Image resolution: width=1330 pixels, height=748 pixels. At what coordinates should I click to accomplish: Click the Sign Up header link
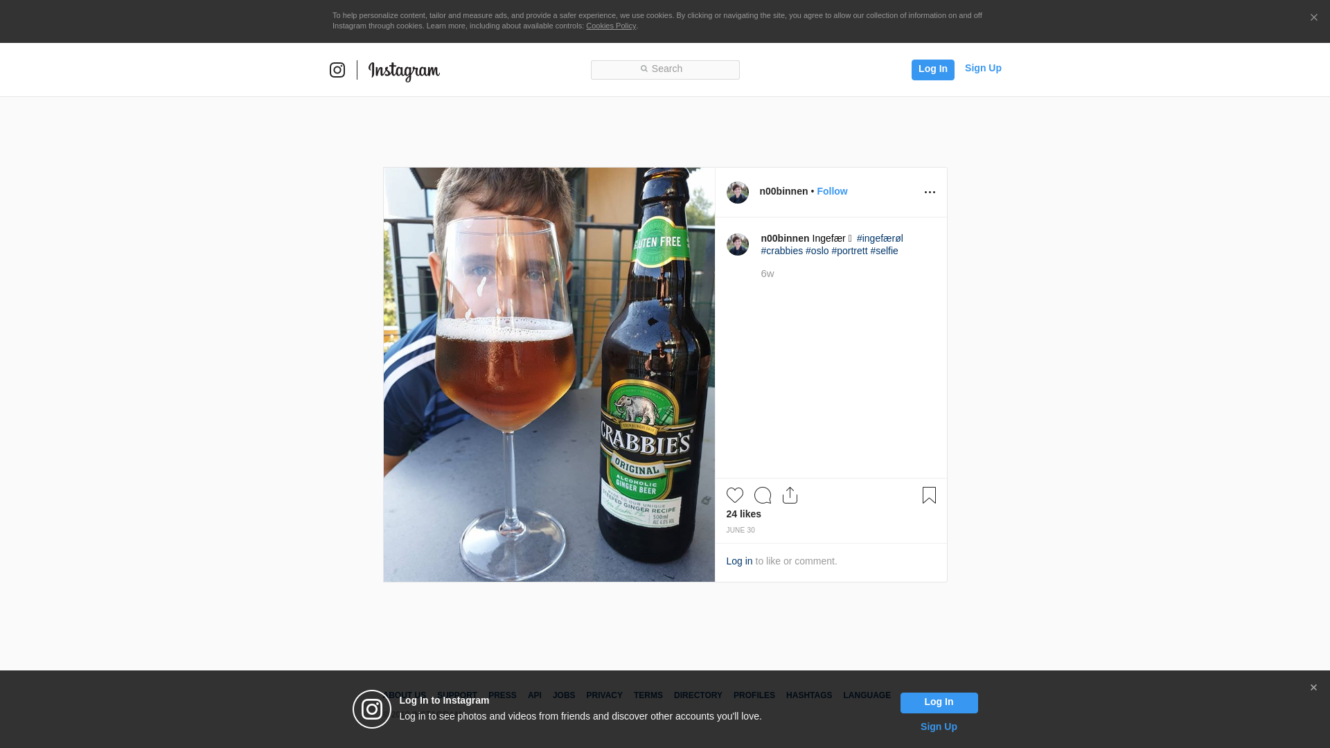[982, 68]
